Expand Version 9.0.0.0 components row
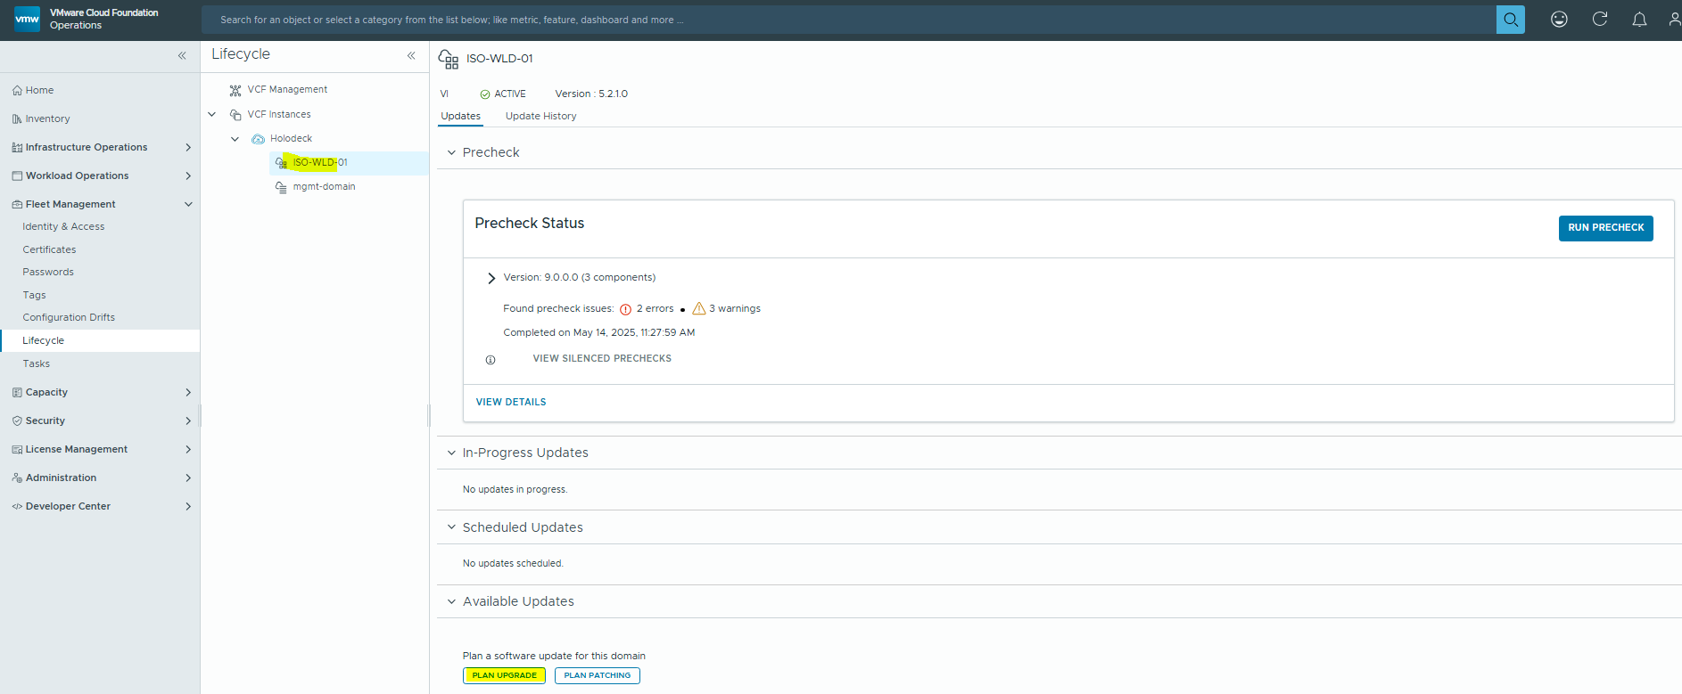Image resolution: width=1682 pixels, height=694 pixels. click(491, 278)
